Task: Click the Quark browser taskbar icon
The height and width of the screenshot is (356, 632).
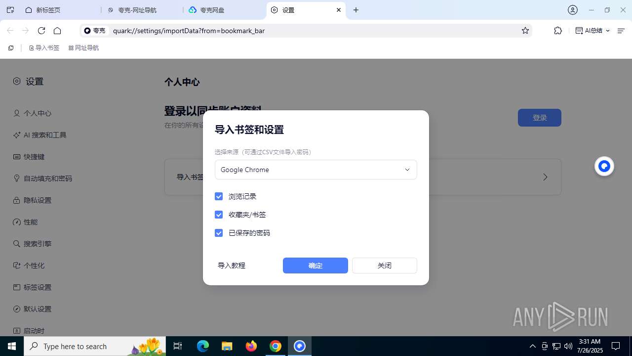Action: coord(300,346)
